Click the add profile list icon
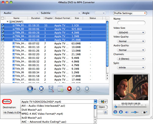Image resolution: width=153 pixels, height=124 pixels. click(x=61, y=89)
